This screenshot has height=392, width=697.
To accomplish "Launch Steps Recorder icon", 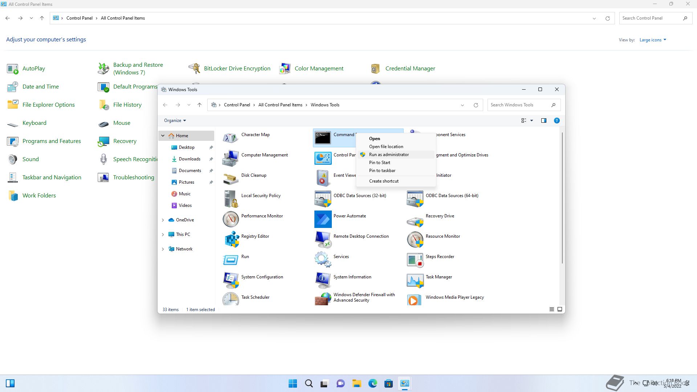I will point(415,260).
